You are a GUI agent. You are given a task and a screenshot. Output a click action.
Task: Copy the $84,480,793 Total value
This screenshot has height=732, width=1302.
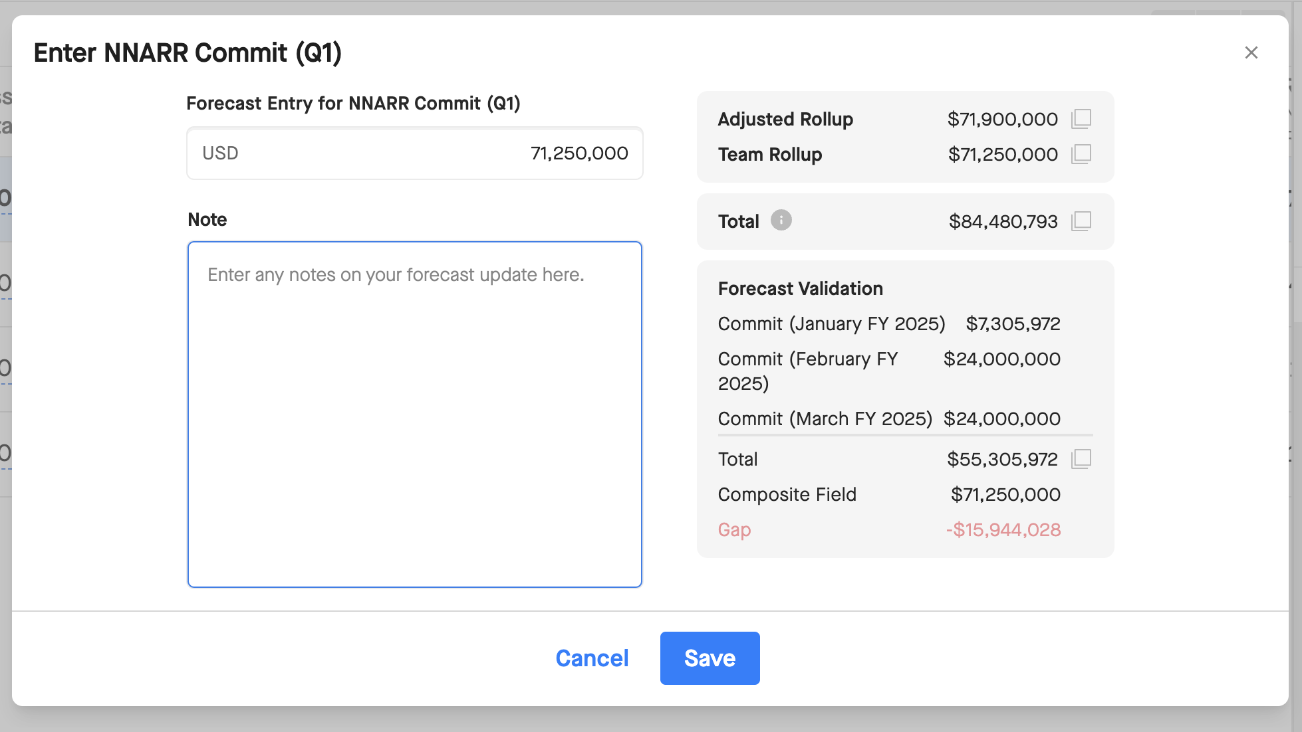coord(1081,221)
